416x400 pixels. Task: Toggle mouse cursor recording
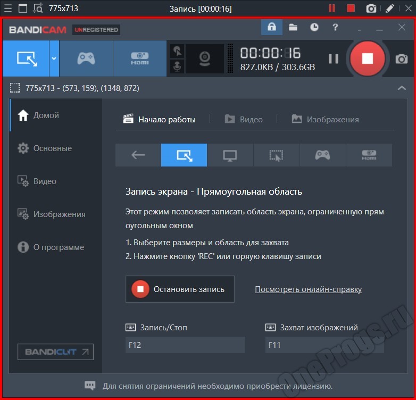[177, 51]
